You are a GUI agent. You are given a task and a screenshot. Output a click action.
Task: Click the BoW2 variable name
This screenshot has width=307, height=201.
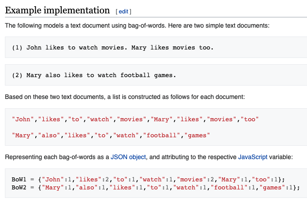pyautogui.click(x=19, y=188)
